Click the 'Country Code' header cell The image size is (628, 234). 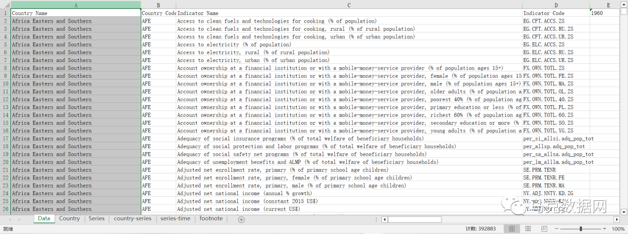(x=159, y=13)
